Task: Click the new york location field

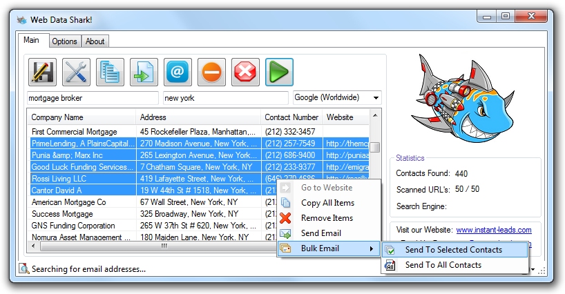Action: tap(226, 98)
